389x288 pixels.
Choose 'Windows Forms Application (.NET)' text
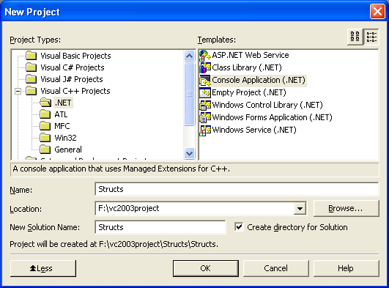pos(272,117)
